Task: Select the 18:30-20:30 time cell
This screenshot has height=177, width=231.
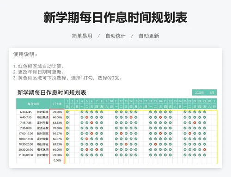Action: [26, 144]
